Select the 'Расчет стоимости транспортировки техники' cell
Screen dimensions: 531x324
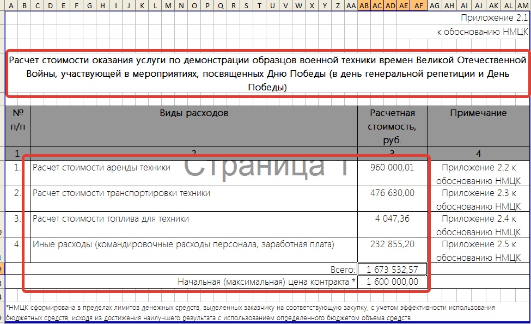pos(121,193)
